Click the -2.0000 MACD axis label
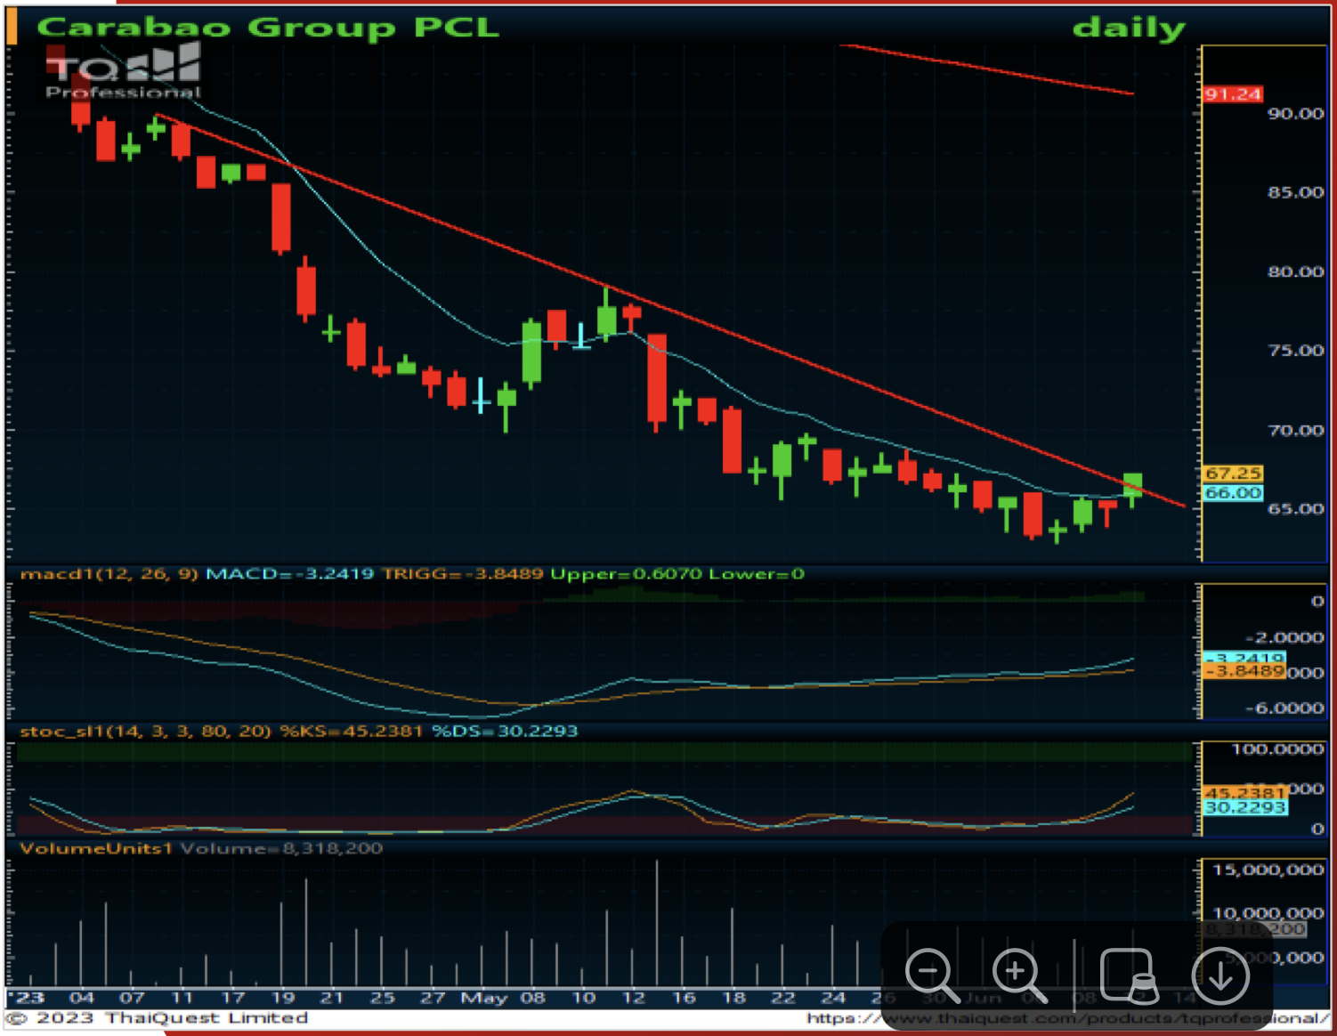This screenshot has height=1036, width=1337. pos(1284,638)
